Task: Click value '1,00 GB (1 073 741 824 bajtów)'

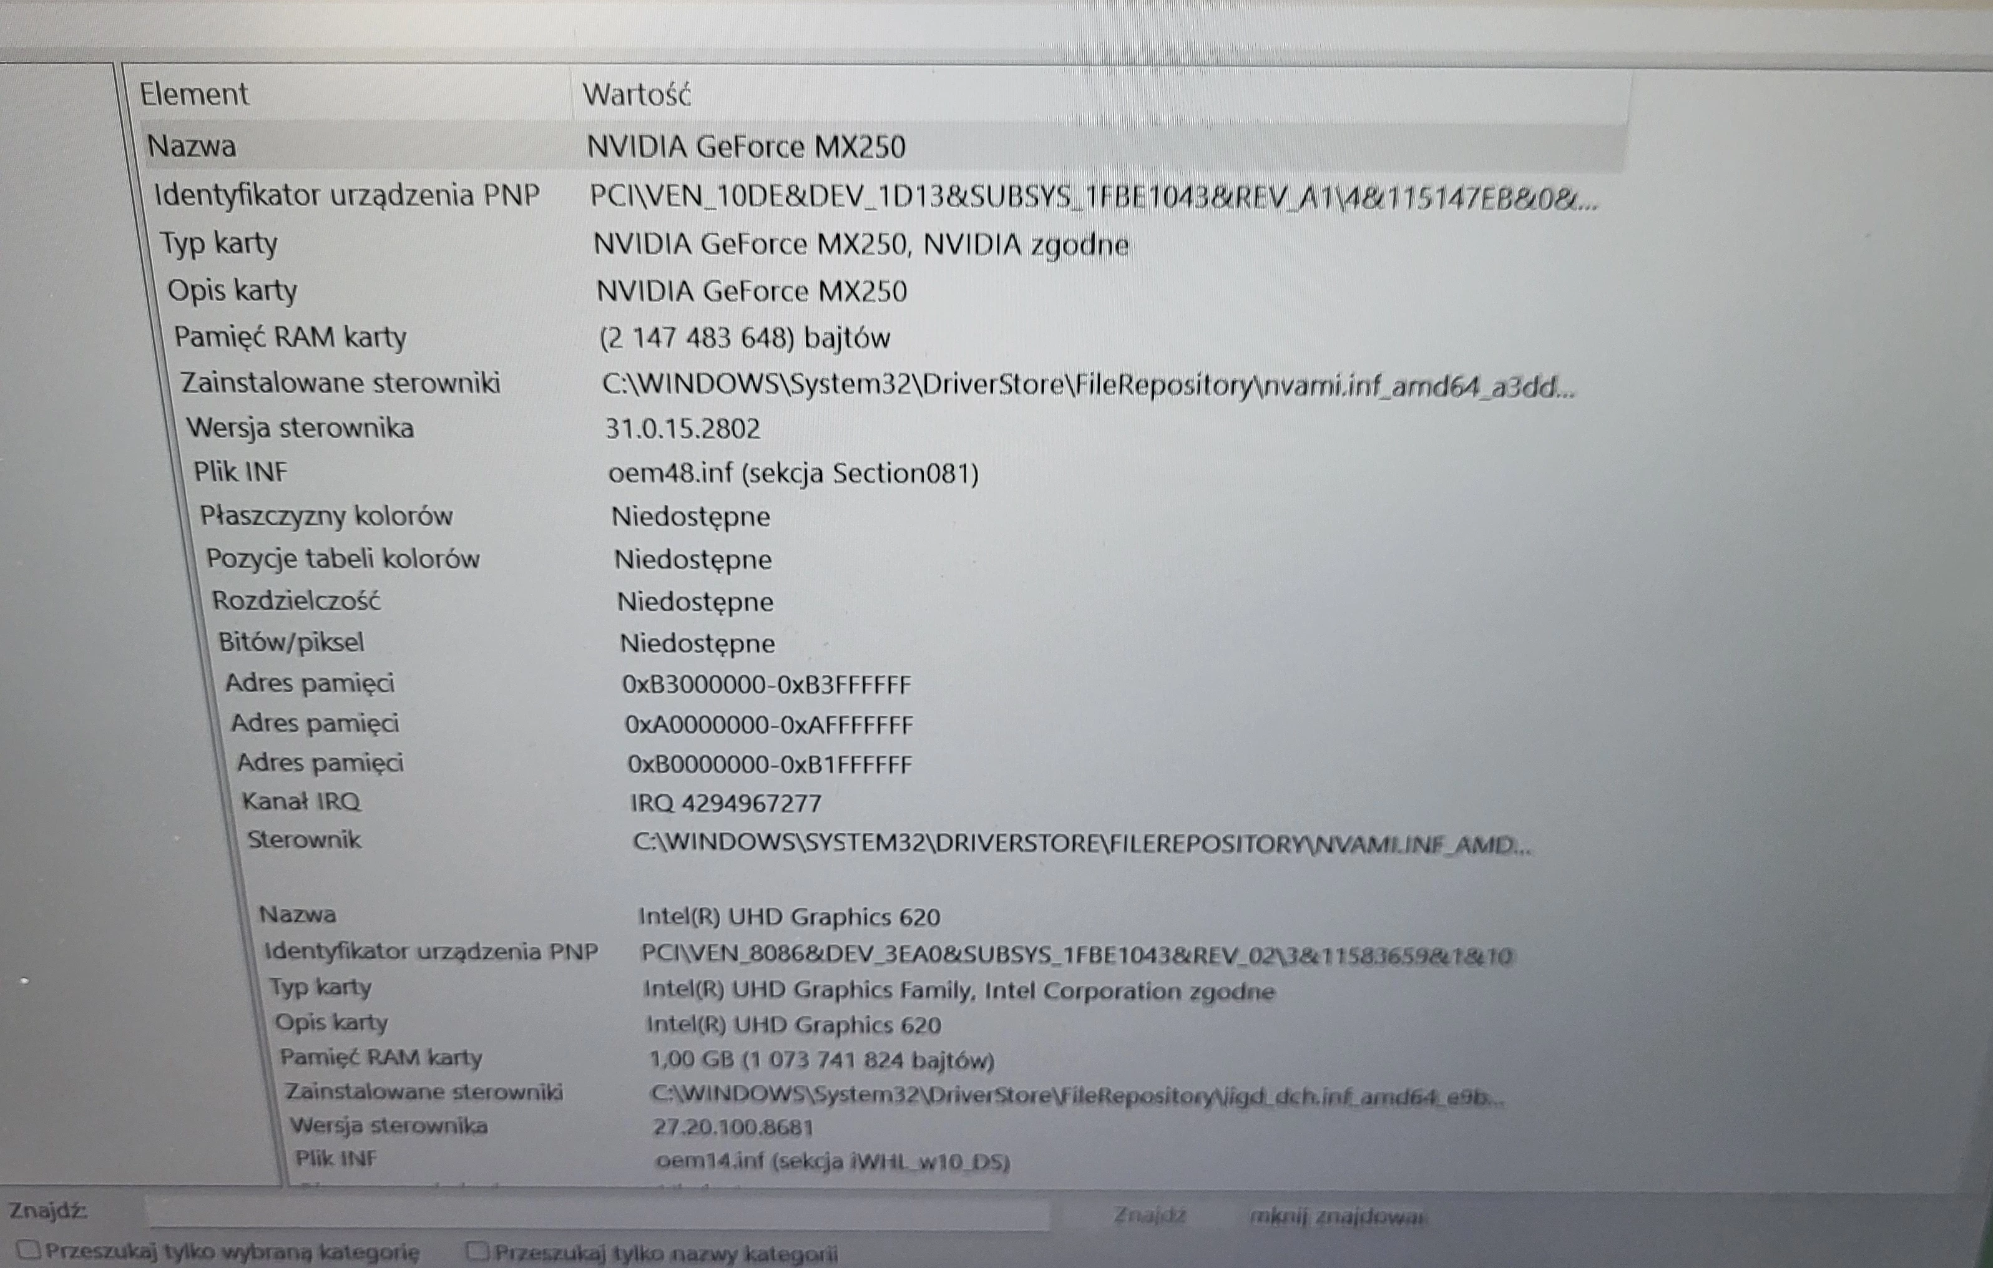Action: tap(822, 1060)
